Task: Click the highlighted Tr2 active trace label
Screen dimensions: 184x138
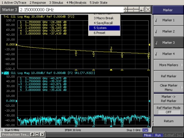Action: click(6, 73)
